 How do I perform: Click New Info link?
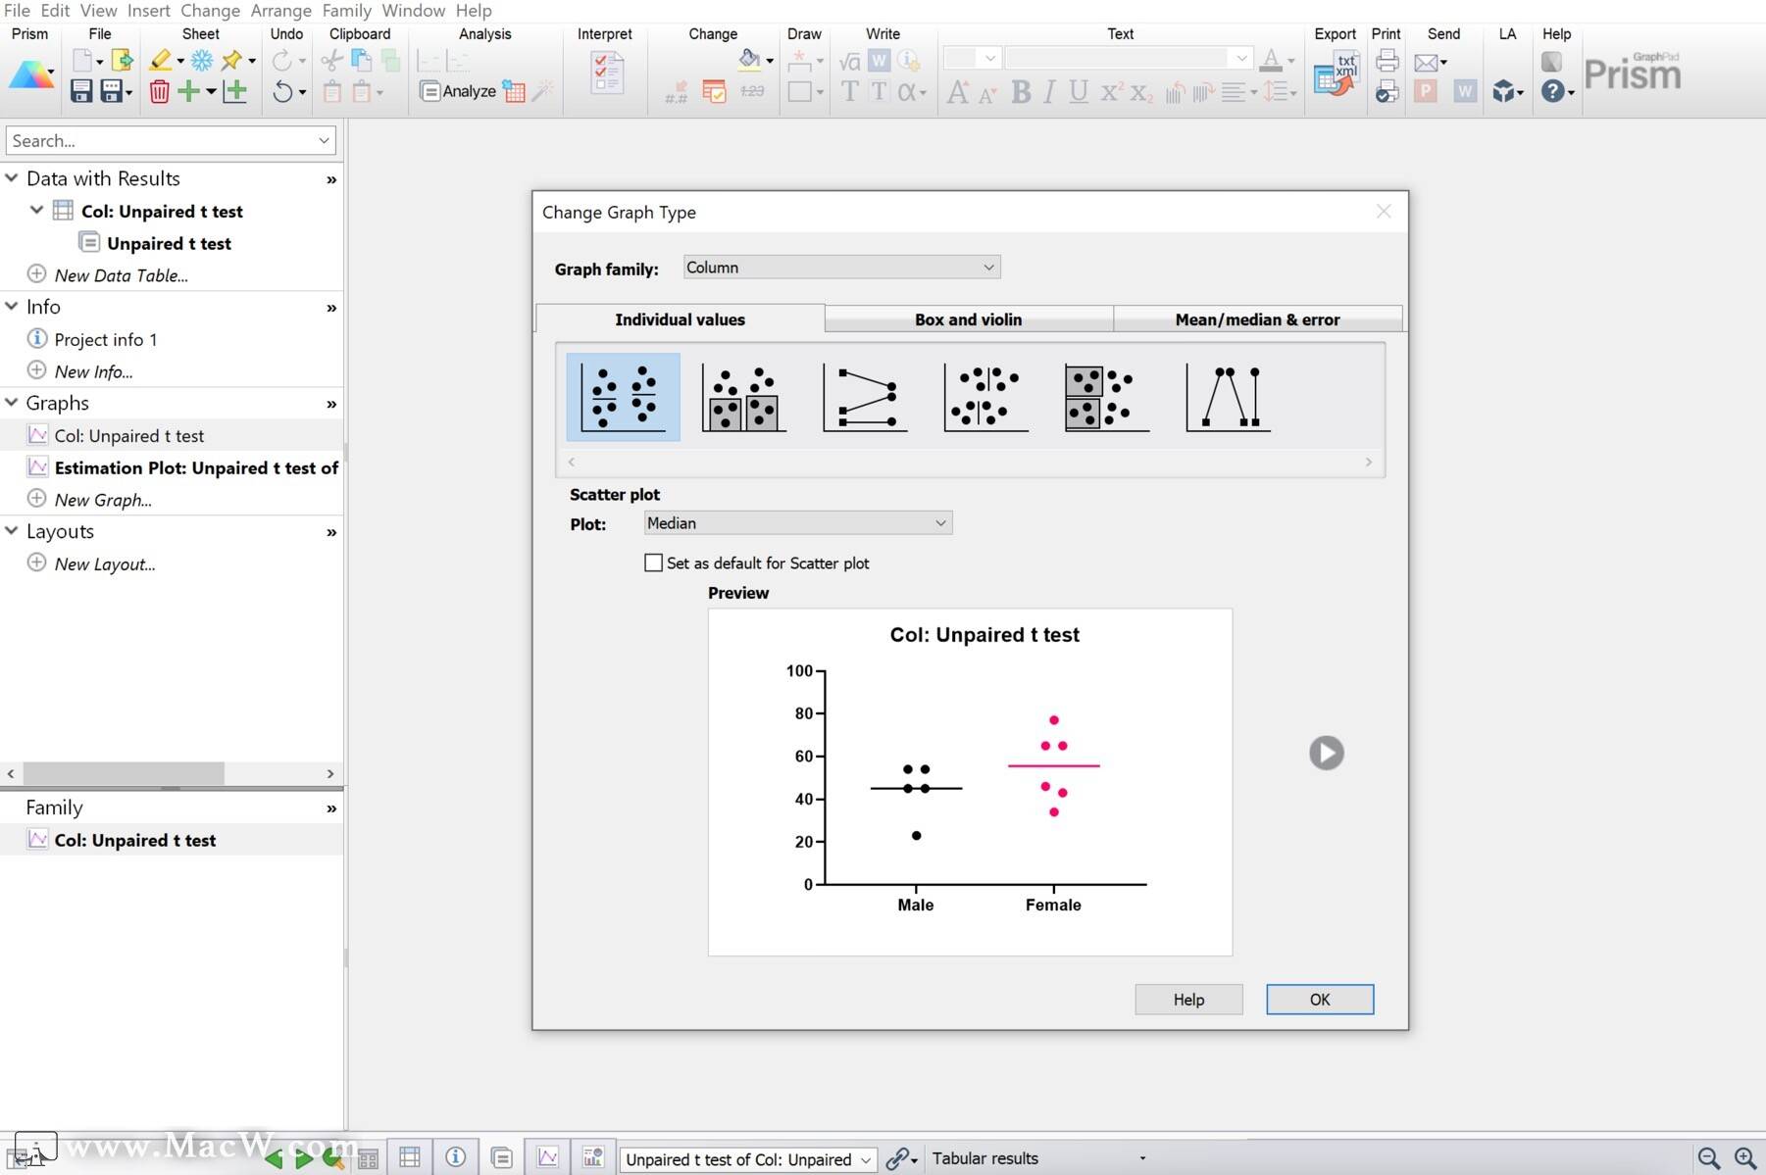[x=93, y=371]
